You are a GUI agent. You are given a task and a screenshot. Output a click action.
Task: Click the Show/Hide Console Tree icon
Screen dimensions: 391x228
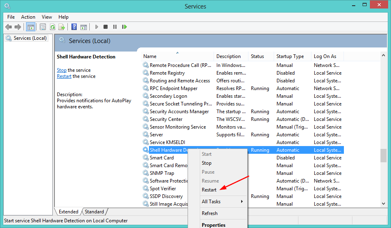(x=30, y=27)
